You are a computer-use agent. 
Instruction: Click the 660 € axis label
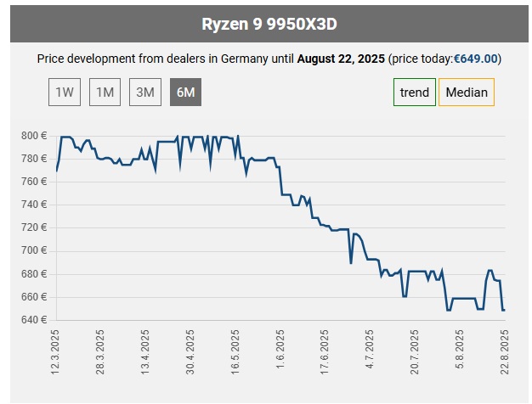[34, 297]
